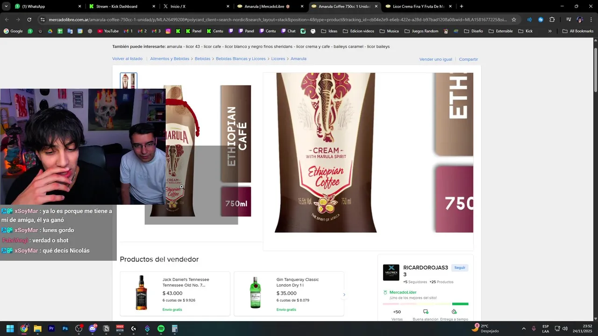Close the Amarula Coffee 750cc tab

[376, 7]
